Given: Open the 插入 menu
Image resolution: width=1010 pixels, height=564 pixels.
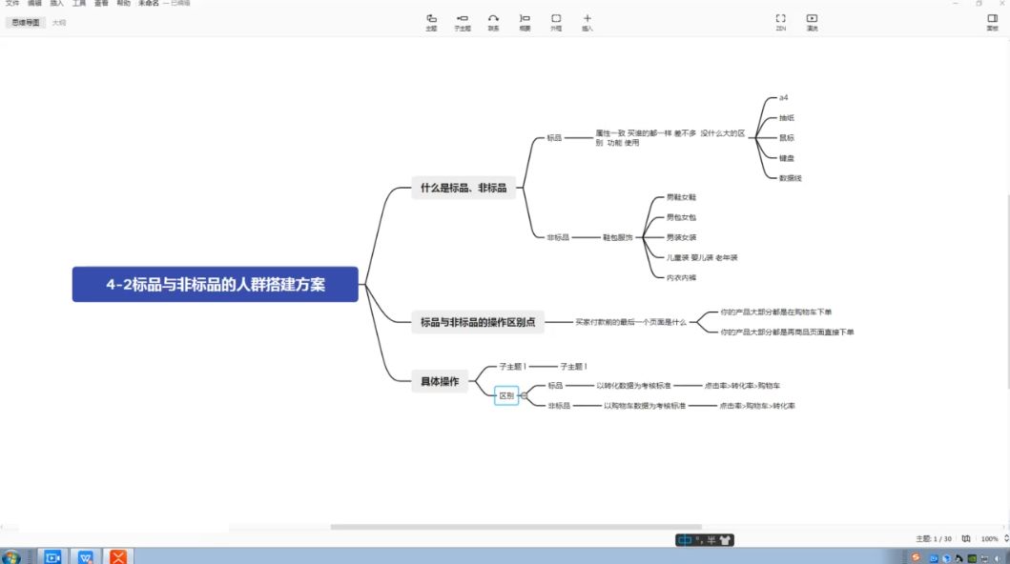Looking at the screenshot, I should click(57, 4).
